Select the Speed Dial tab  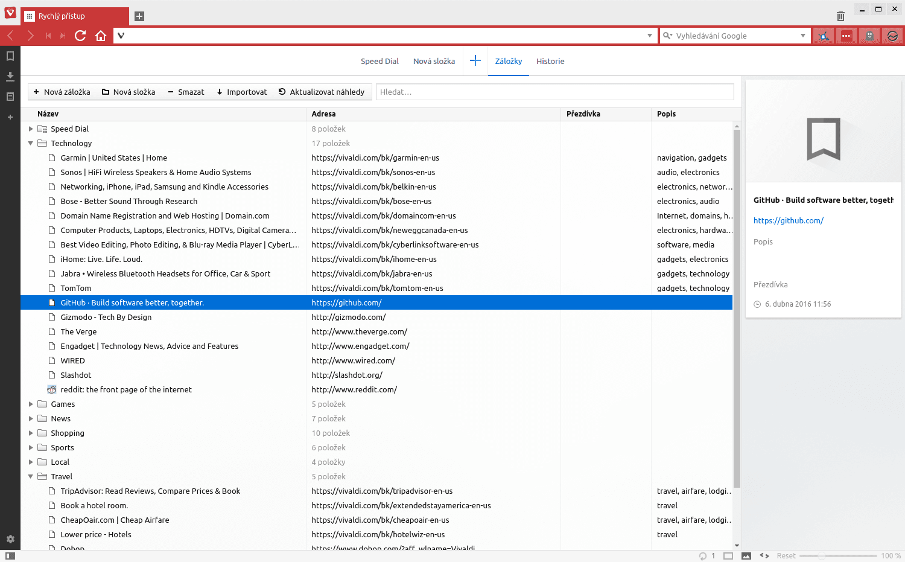pos(379,61)
